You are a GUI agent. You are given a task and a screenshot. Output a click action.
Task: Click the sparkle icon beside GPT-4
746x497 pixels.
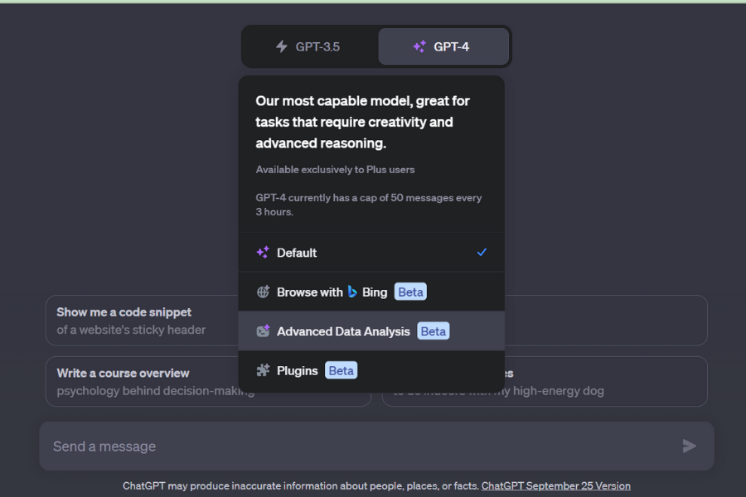tap(419, 46)
